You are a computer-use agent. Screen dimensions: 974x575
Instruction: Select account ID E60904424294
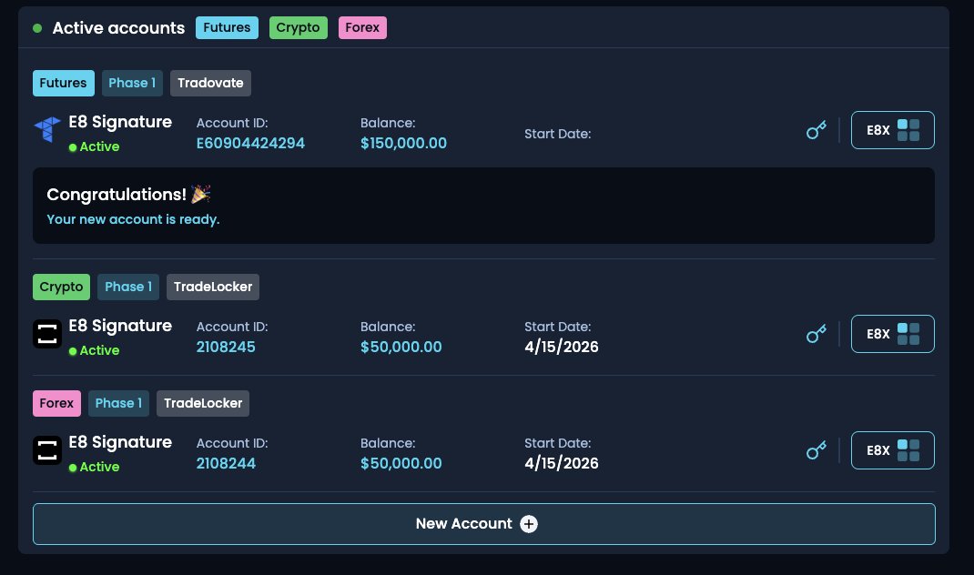click(251, 144)
